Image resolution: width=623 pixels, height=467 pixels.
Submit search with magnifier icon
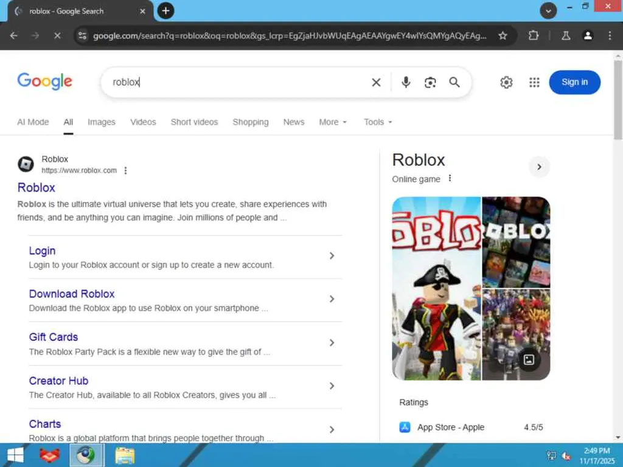coord(454,82)
